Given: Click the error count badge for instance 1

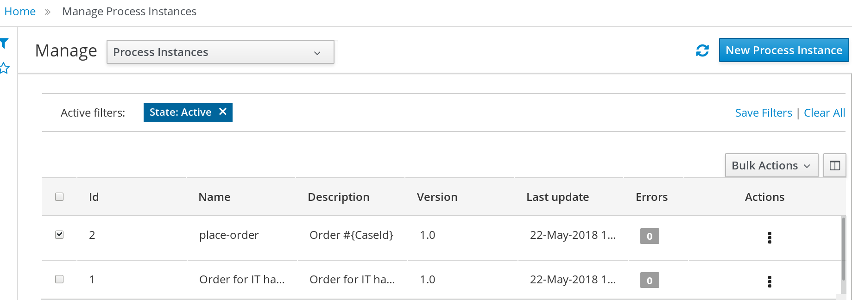Looking at the screenshot, I should [x=650, y=280].
